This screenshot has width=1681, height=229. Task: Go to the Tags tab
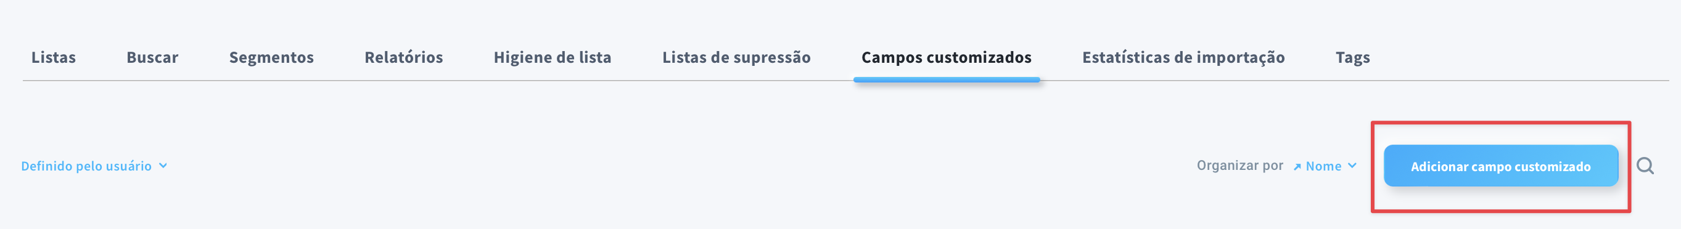pyautogui.click(x=1352, y=57)
